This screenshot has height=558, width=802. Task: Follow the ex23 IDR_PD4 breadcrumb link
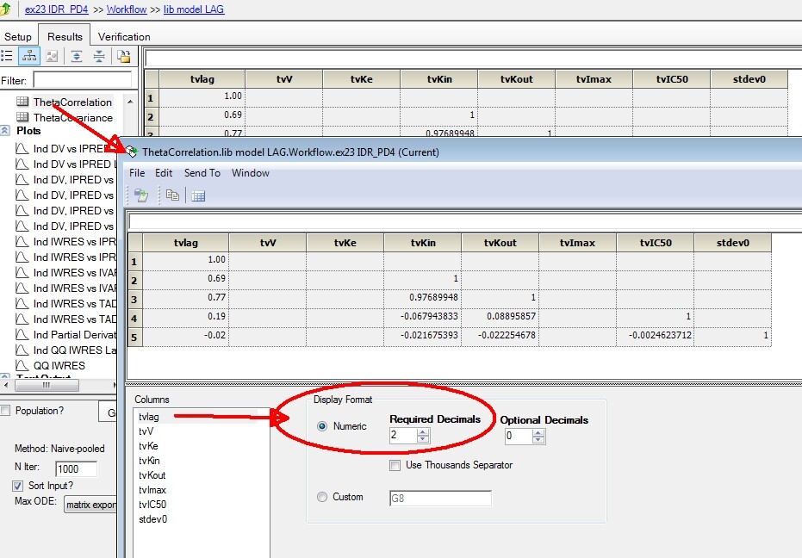[56, 9]
